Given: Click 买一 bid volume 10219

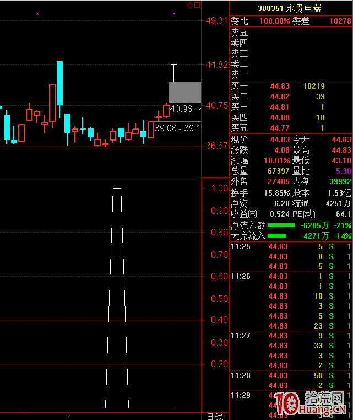Looking at the screenshot, I should 314,86.
